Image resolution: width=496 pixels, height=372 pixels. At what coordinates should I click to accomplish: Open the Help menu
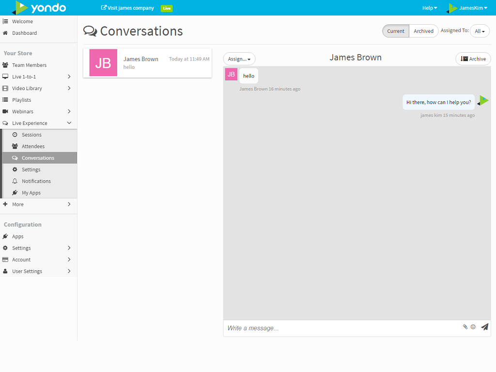coord(429,8)
